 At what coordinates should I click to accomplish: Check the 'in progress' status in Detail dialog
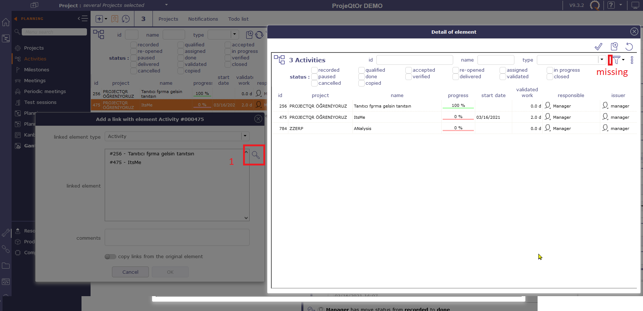click(x=550, y=70)
